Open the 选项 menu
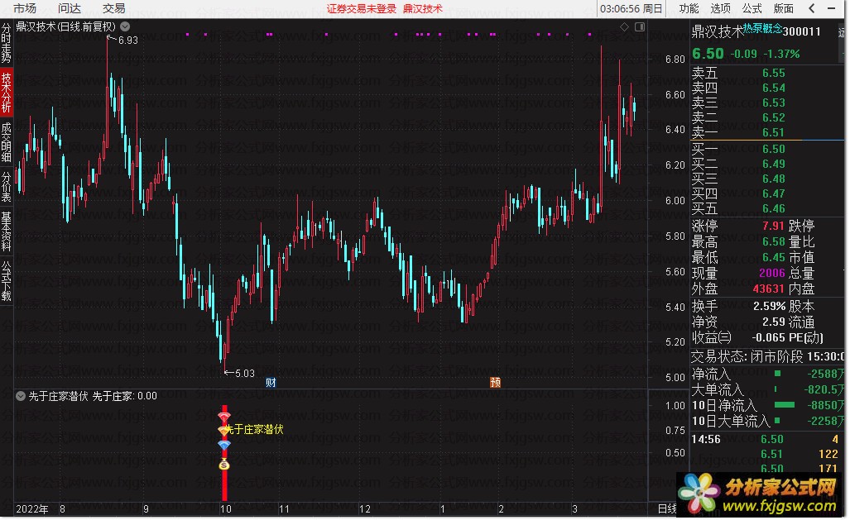 tap(720, 8)
